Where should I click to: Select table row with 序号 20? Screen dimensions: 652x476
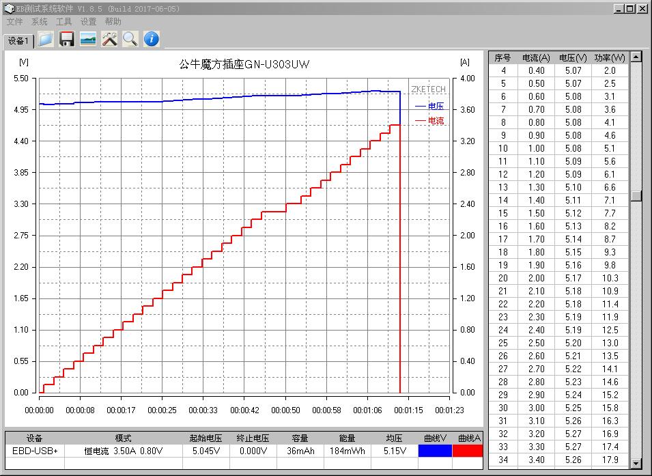559,279
